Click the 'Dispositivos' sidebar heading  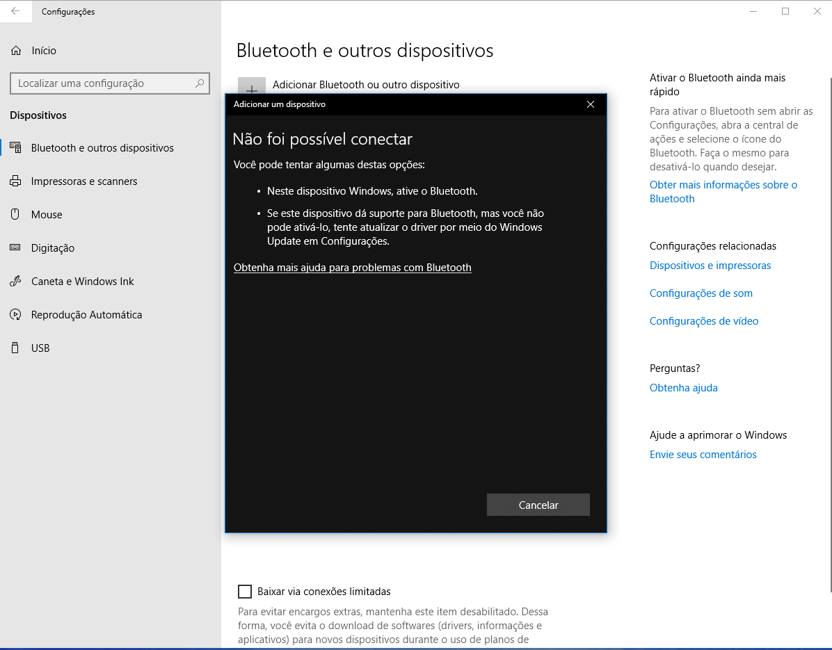click(x=38, y=115)
